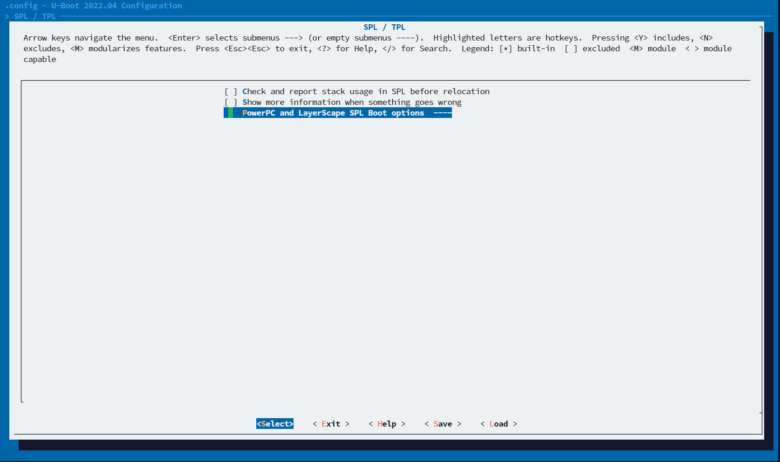Click the SPL / TPL breadcrumb at top left
Screen dimensions: 780x462
[35, 16]
